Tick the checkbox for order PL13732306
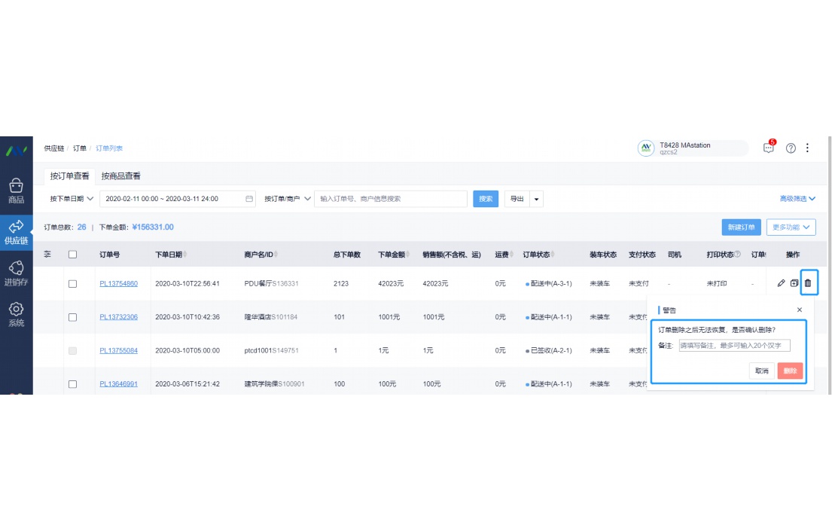Image resolution: width=832 pixels, height=531 pixels. [72, 317]
